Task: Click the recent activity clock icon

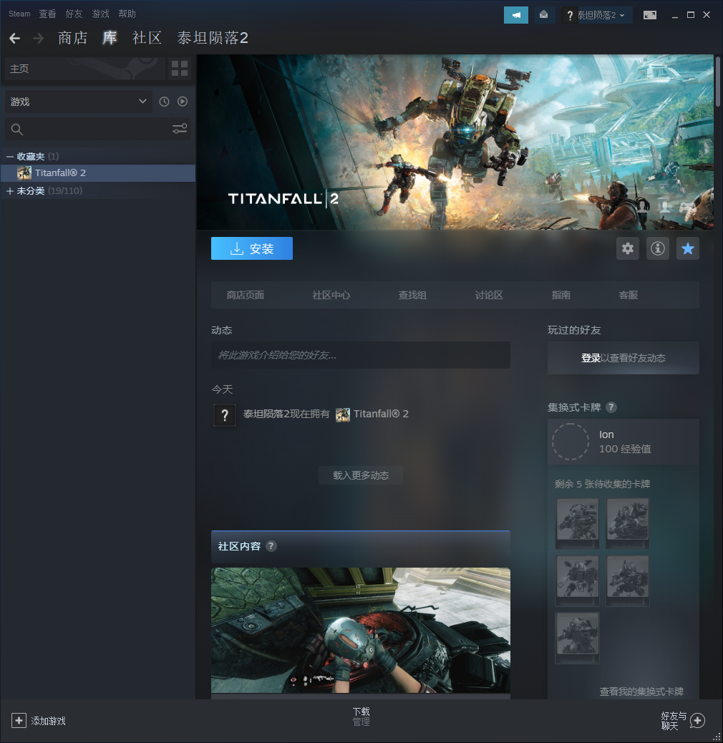Action: click(164, 102)
